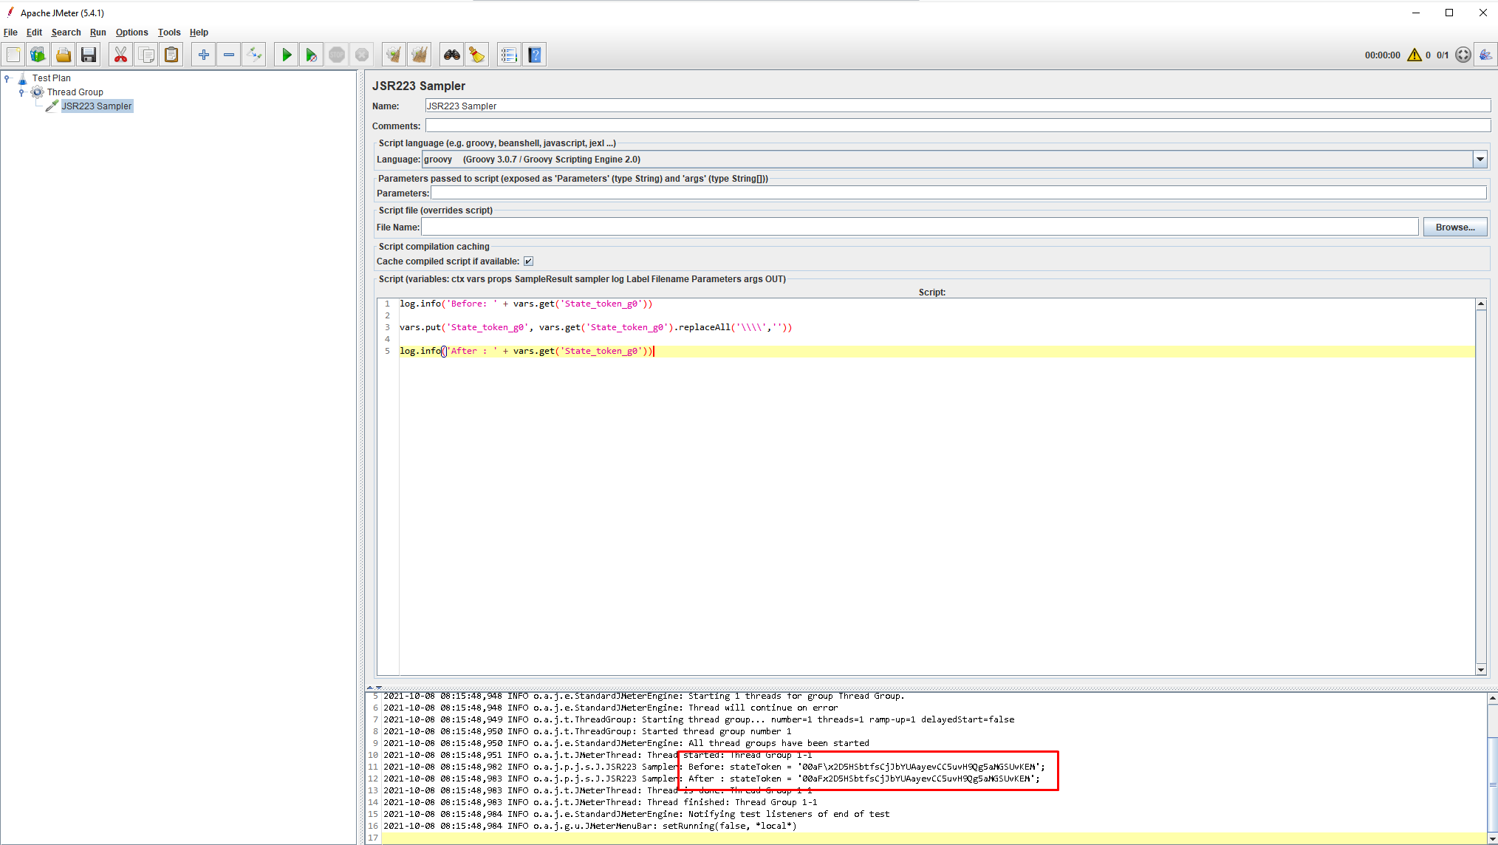This screenshot has width=1498, height=845.
Task: Click log line 11 Before stateToken entry
Action: click(x=714, y=767)
